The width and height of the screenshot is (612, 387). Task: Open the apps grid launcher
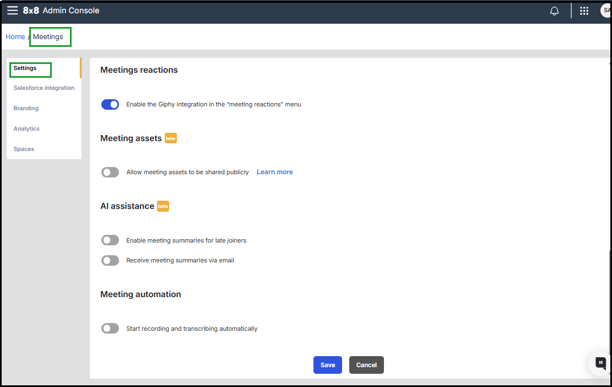584,11
